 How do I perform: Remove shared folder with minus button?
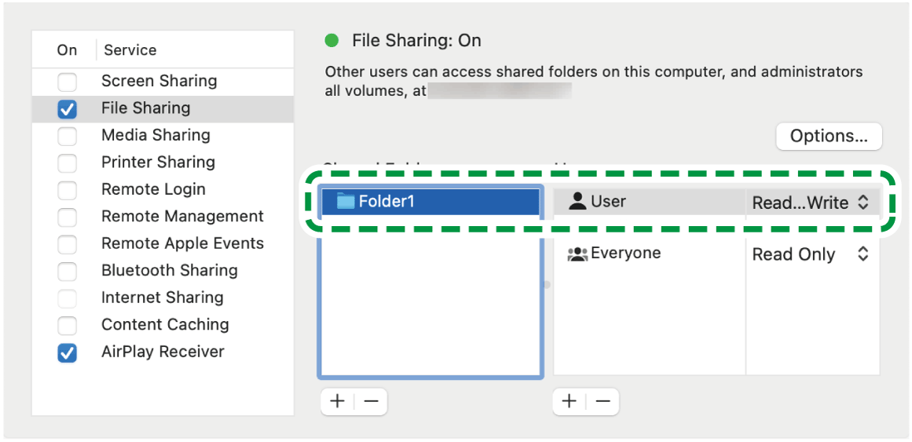coord(371,401)
